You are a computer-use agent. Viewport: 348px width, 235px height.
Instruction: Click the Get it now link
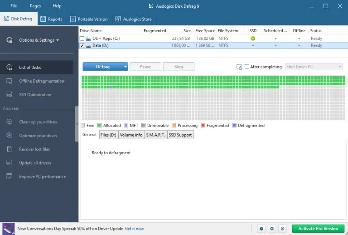(x=134, y=229)
